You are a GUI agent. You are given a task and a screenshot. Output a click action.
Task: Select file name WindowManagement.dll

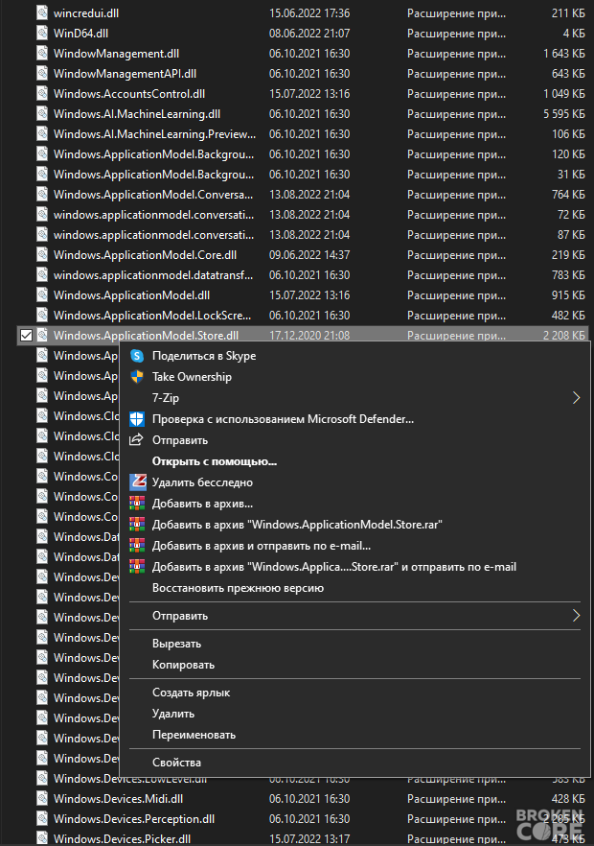(x=117, y=54)
